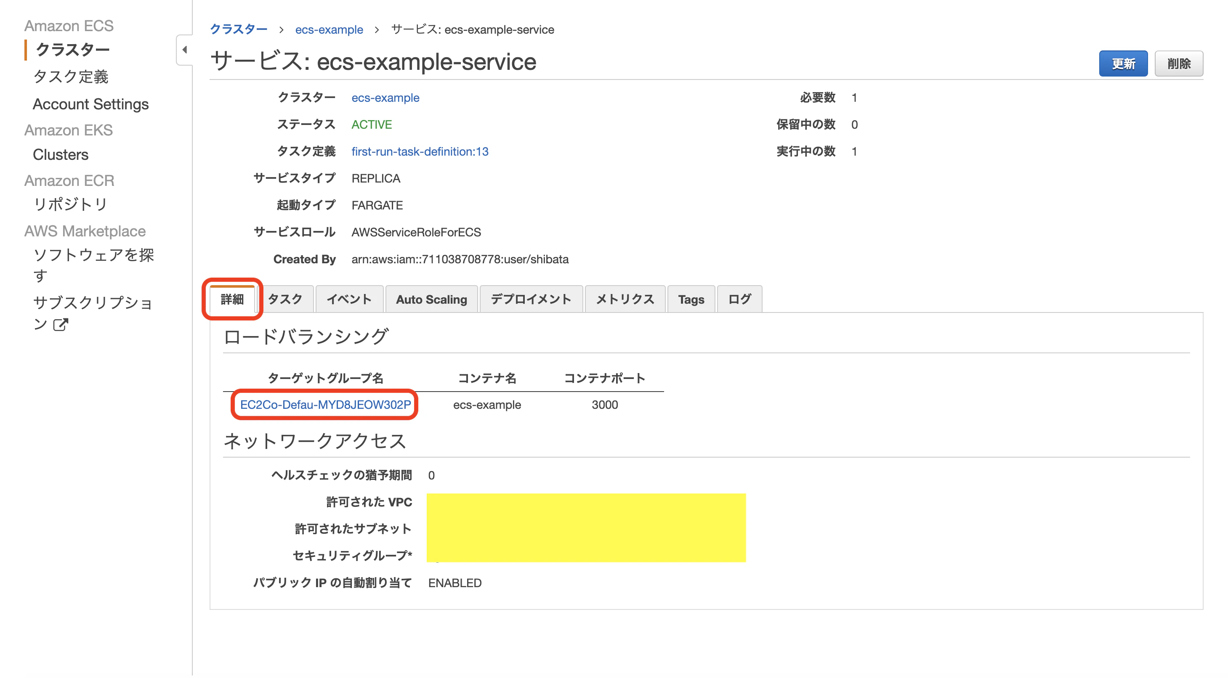Switch to the タスク tab

pos(285,299)
